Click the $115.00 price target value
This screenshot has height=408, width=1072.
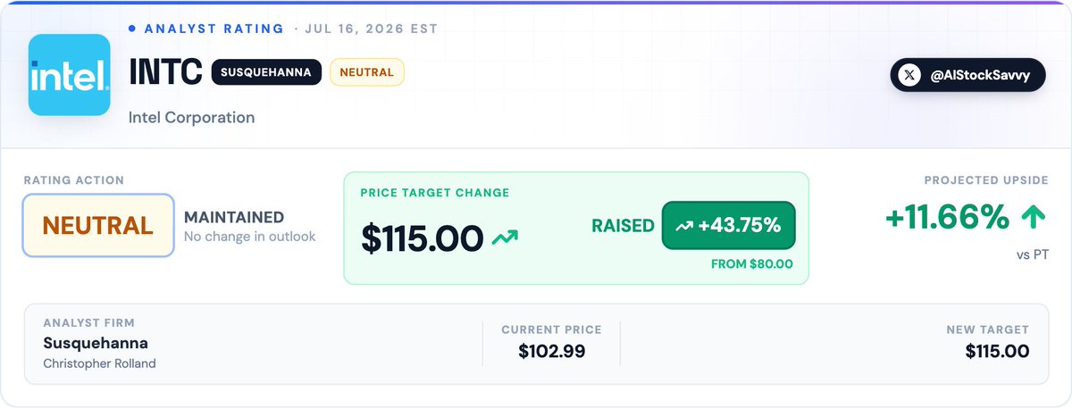423,238
